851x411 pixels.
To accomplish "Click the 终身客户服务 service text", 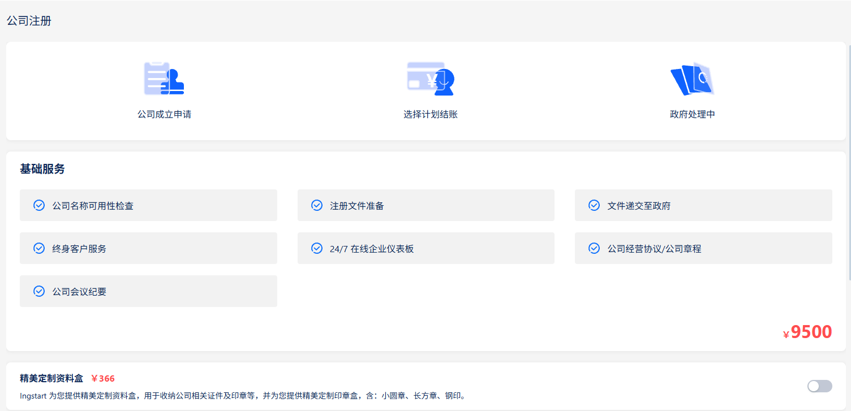I will pos(79,249).
